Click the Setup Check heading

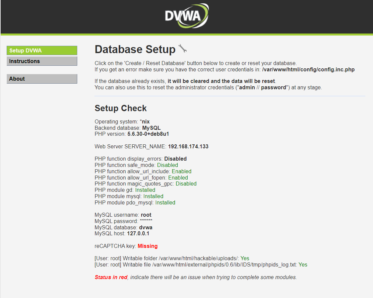(121, 108)
